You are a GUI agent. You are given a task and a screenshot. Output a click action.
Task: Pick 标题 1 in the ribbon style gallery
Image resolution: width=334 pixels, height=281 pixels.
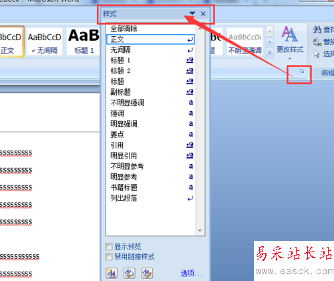(x=83, y=41)
